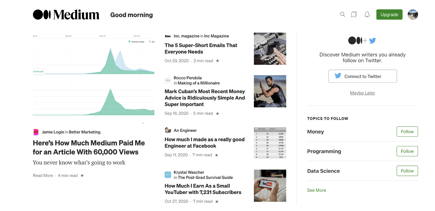Open the YouTube phone thumbnail image
The width and height of the screenshot is (435, 211).
click(270, 186)
